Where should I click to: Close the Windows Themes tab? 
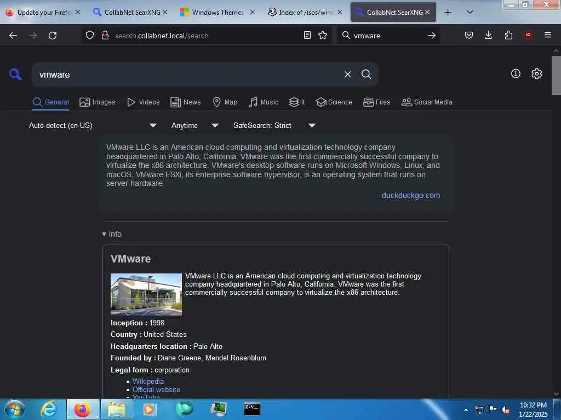click(x=252, y=13)
